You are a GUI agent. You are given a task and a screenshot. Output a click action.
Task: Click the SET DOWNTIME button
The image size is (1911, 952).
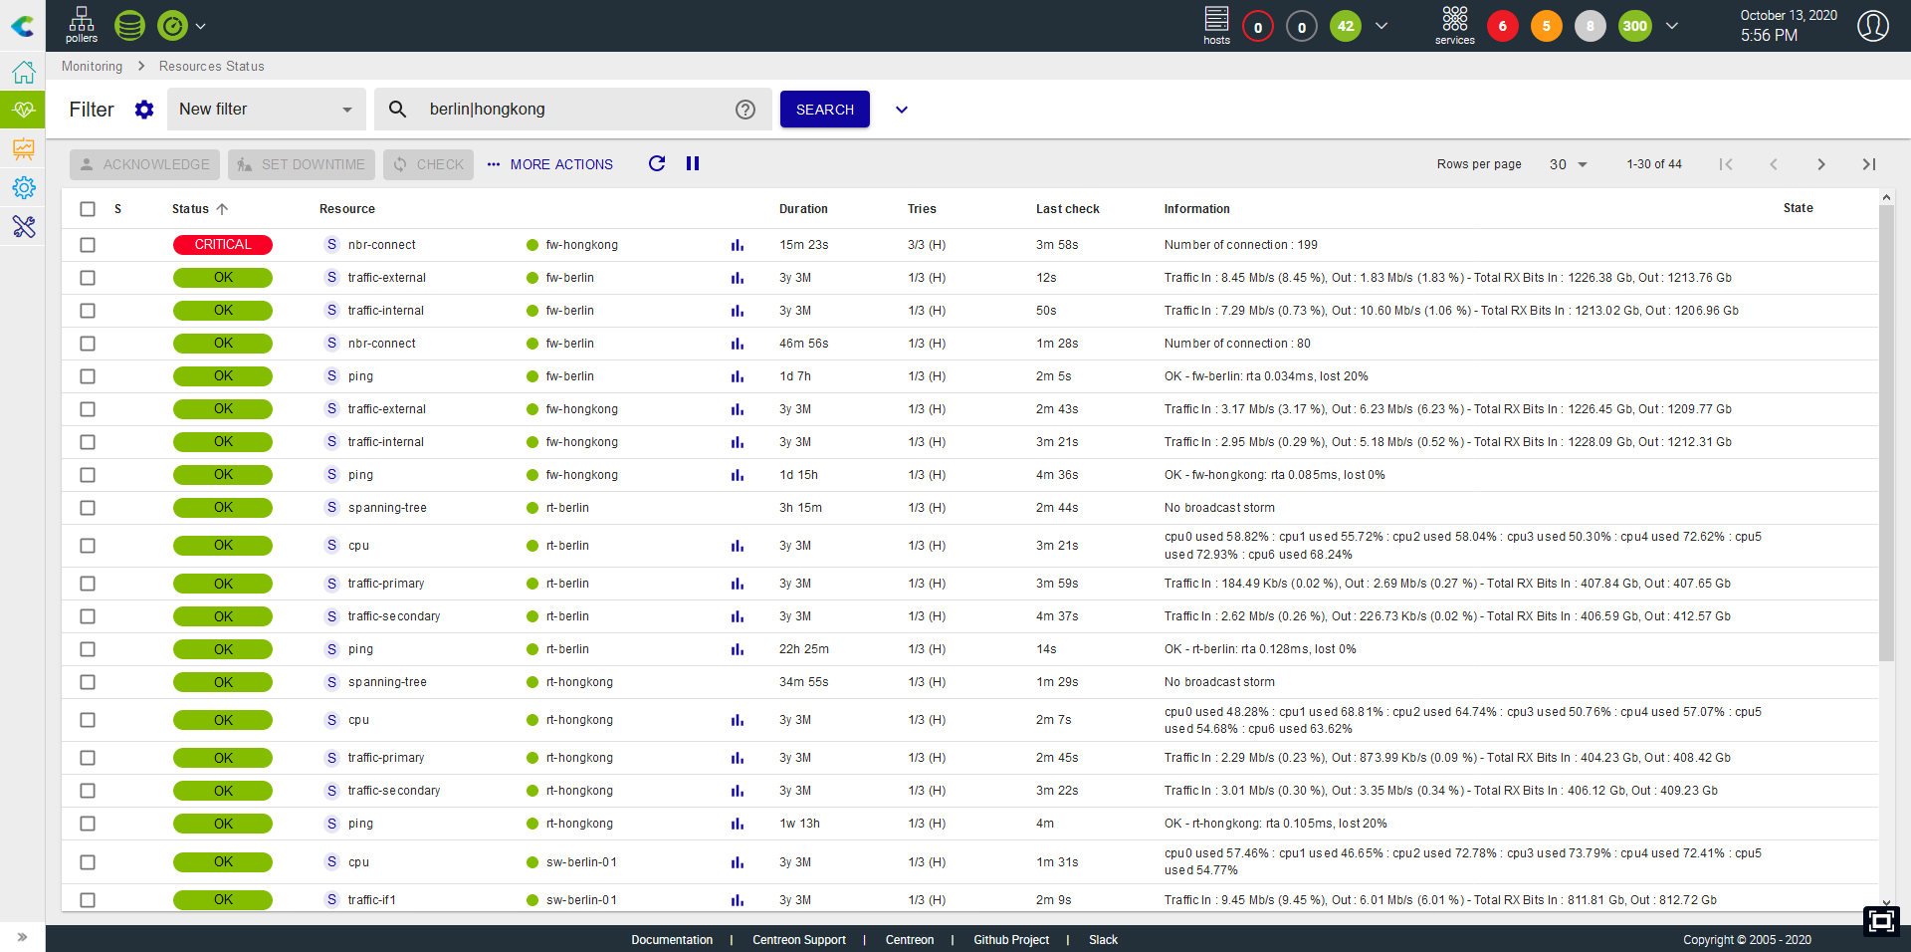pyautogui.click(x=302, y=164)
